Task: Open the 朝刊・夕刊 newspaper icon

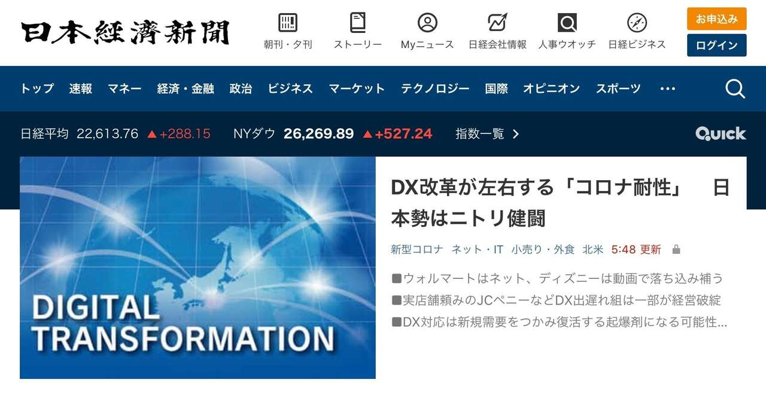Action: click(288, 23)
